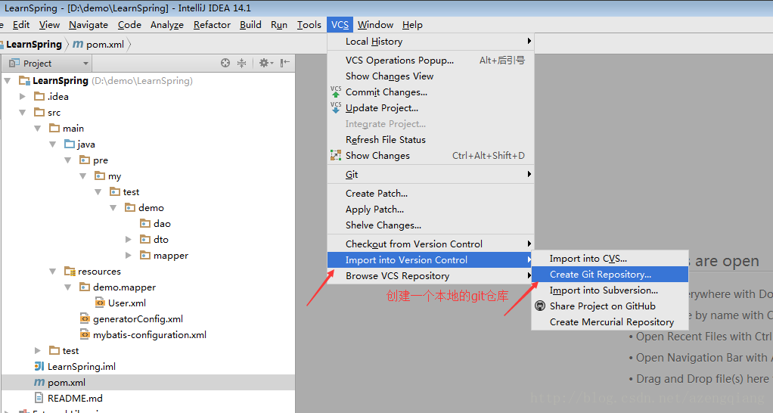Choose Import into CVS
Screen dimensions: 773x413
(610, 259)
